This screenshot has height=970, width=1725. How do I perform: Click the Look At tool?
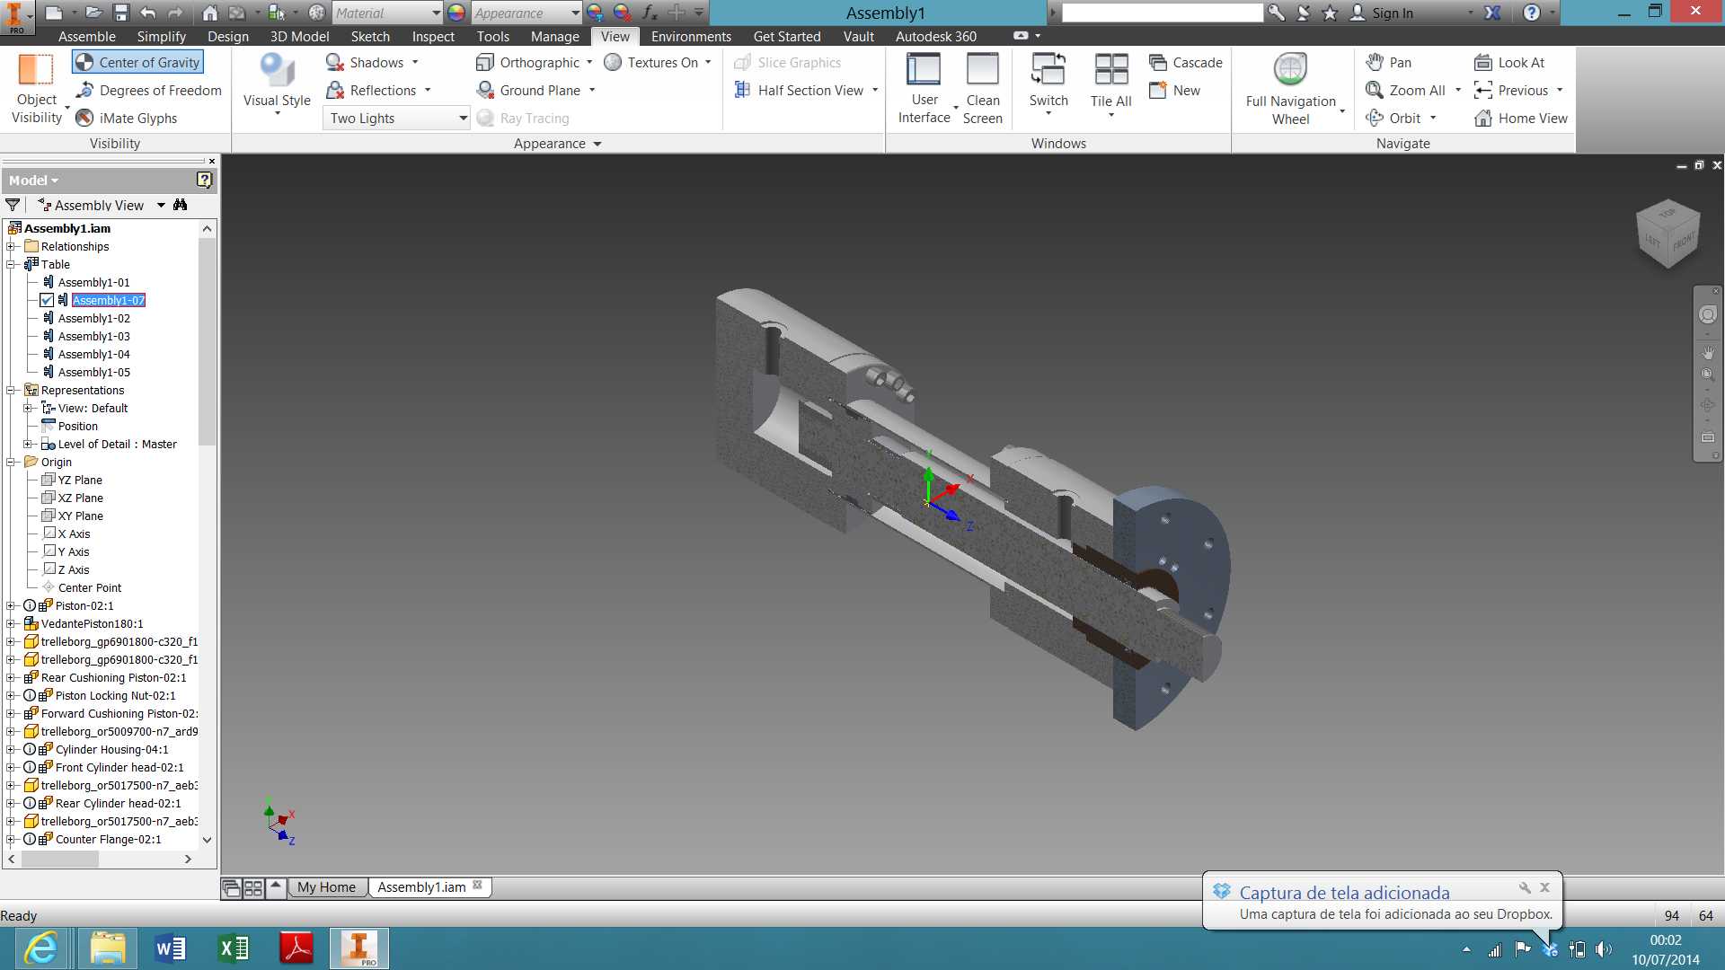point(1510,62)
